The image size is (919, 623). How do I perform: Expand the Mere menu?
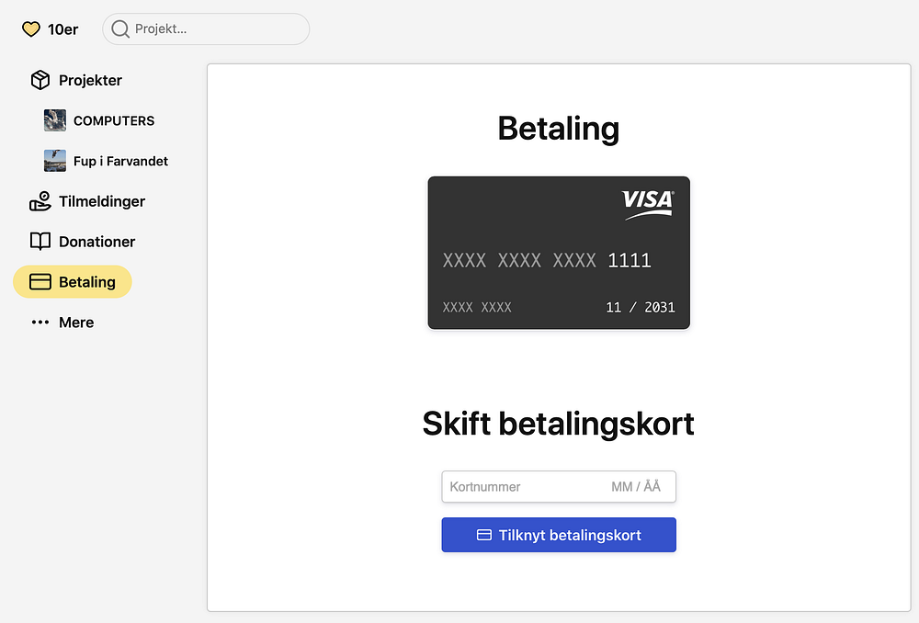point(76,323)
